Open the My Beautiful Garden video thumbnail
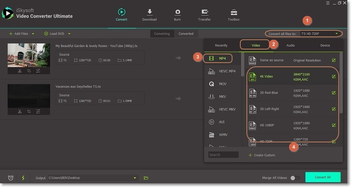 click(x=29, y=55)
